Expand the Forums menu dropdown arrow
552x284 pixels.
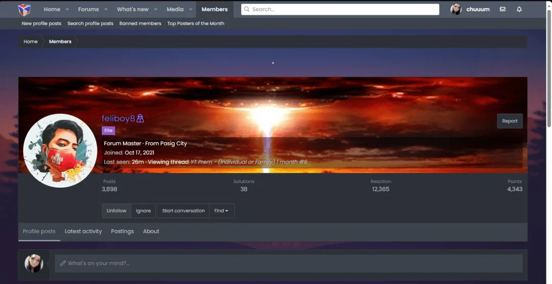[106, 10]
